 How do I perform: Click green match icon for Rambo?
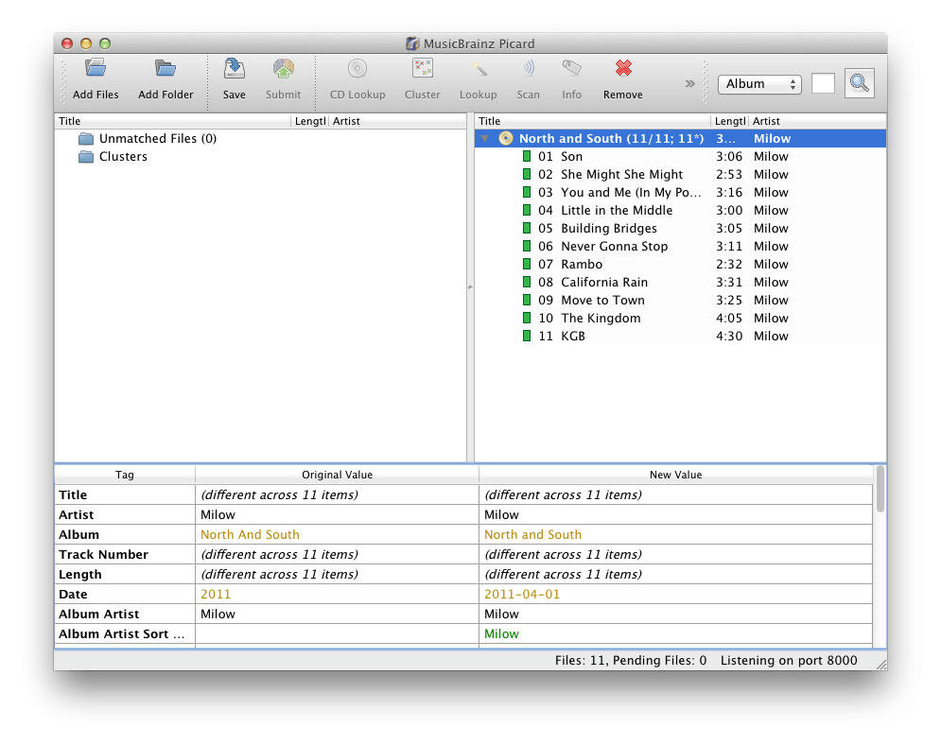pos(527,265)
